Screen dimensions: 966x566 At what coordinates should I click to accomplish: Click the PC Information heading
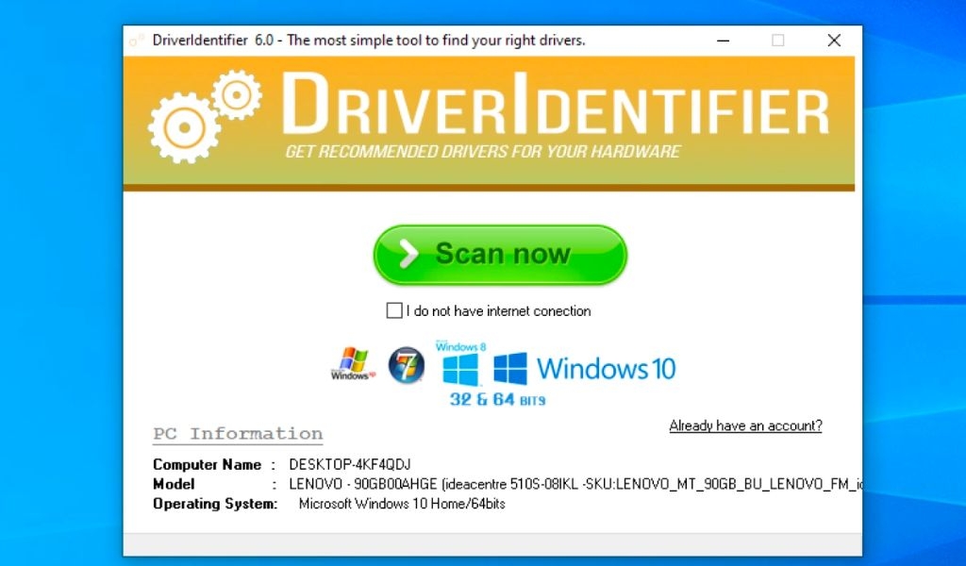click(x=238, y=433)
